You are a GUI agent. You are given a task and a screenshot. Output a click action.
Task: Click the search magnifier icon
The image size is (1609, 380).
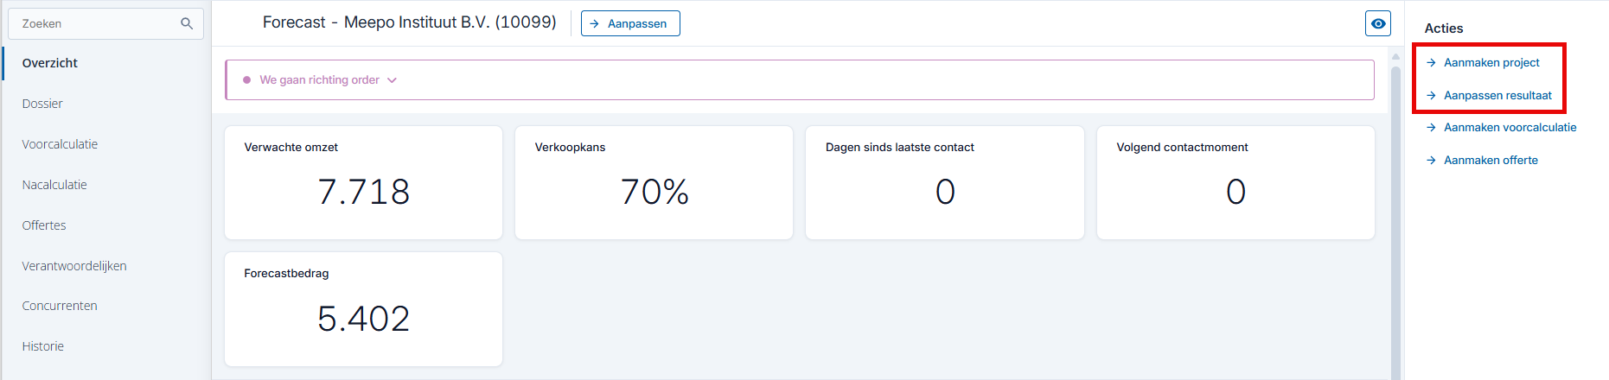pos(187,23)
